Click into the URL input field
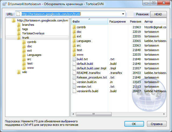Image resolution: width=172 pixels, height=132 pixels. tap(70, 14)
